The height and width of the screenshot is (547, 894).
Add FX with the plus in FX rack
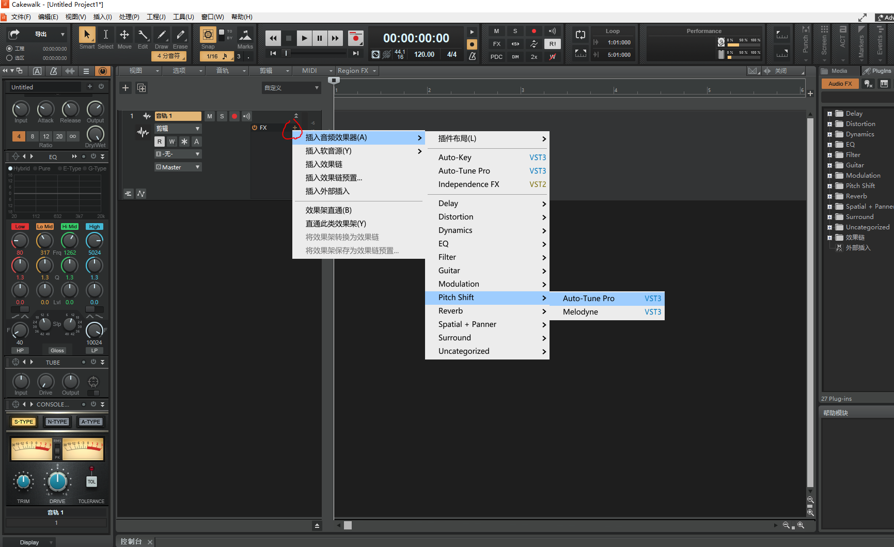tap(295, 128)
